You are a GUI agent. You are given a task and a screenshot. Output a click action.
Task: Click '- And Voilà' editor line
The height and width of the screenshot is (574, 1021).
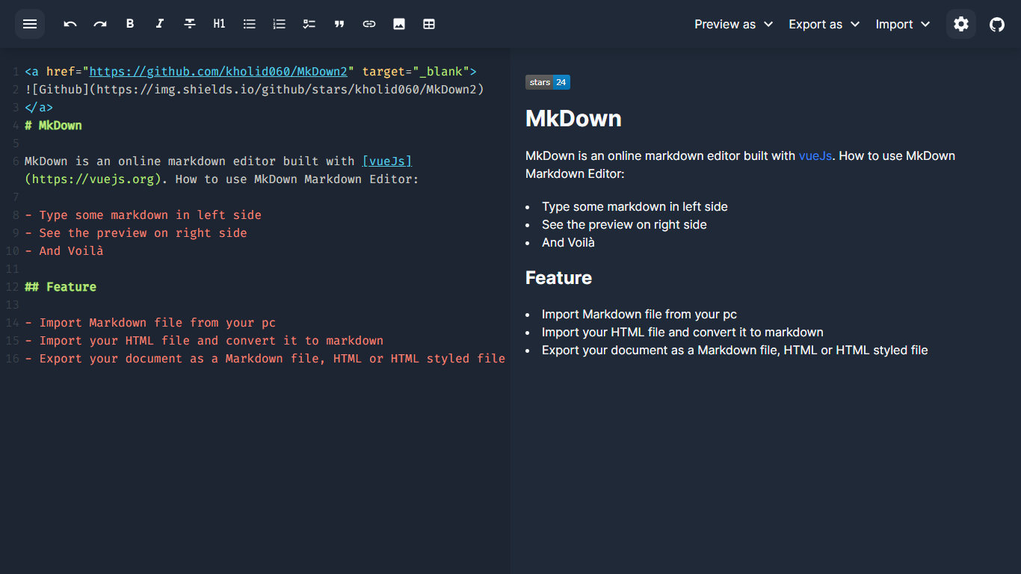tap(64, 251)
